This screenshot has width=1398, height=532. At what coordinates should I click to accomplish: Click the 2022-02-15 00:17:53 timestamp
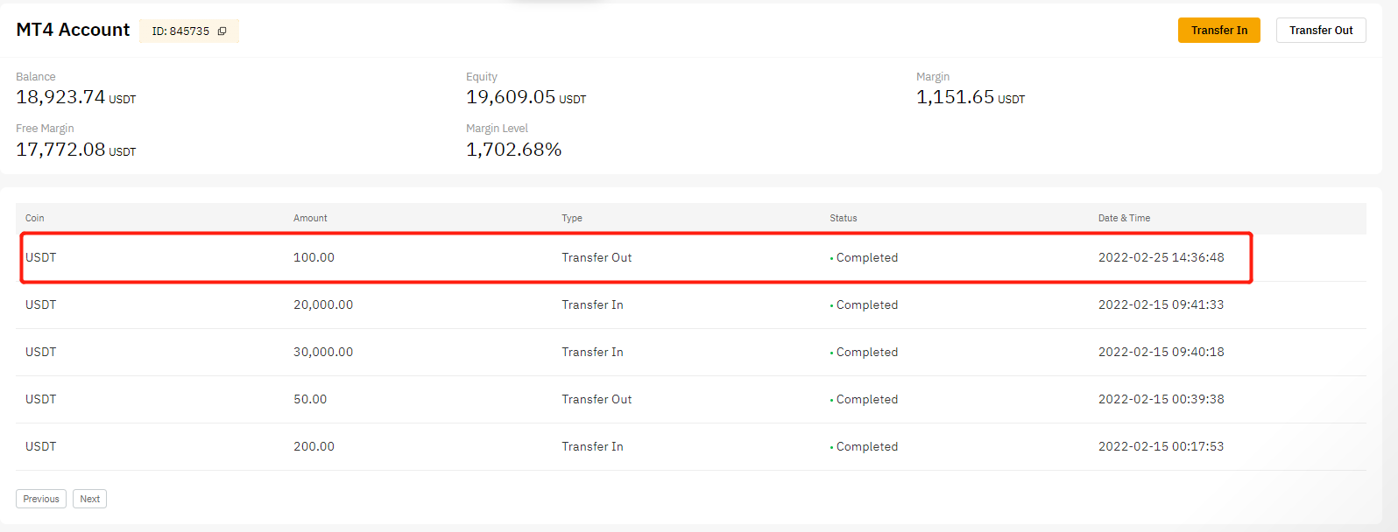pos(1161,446)
